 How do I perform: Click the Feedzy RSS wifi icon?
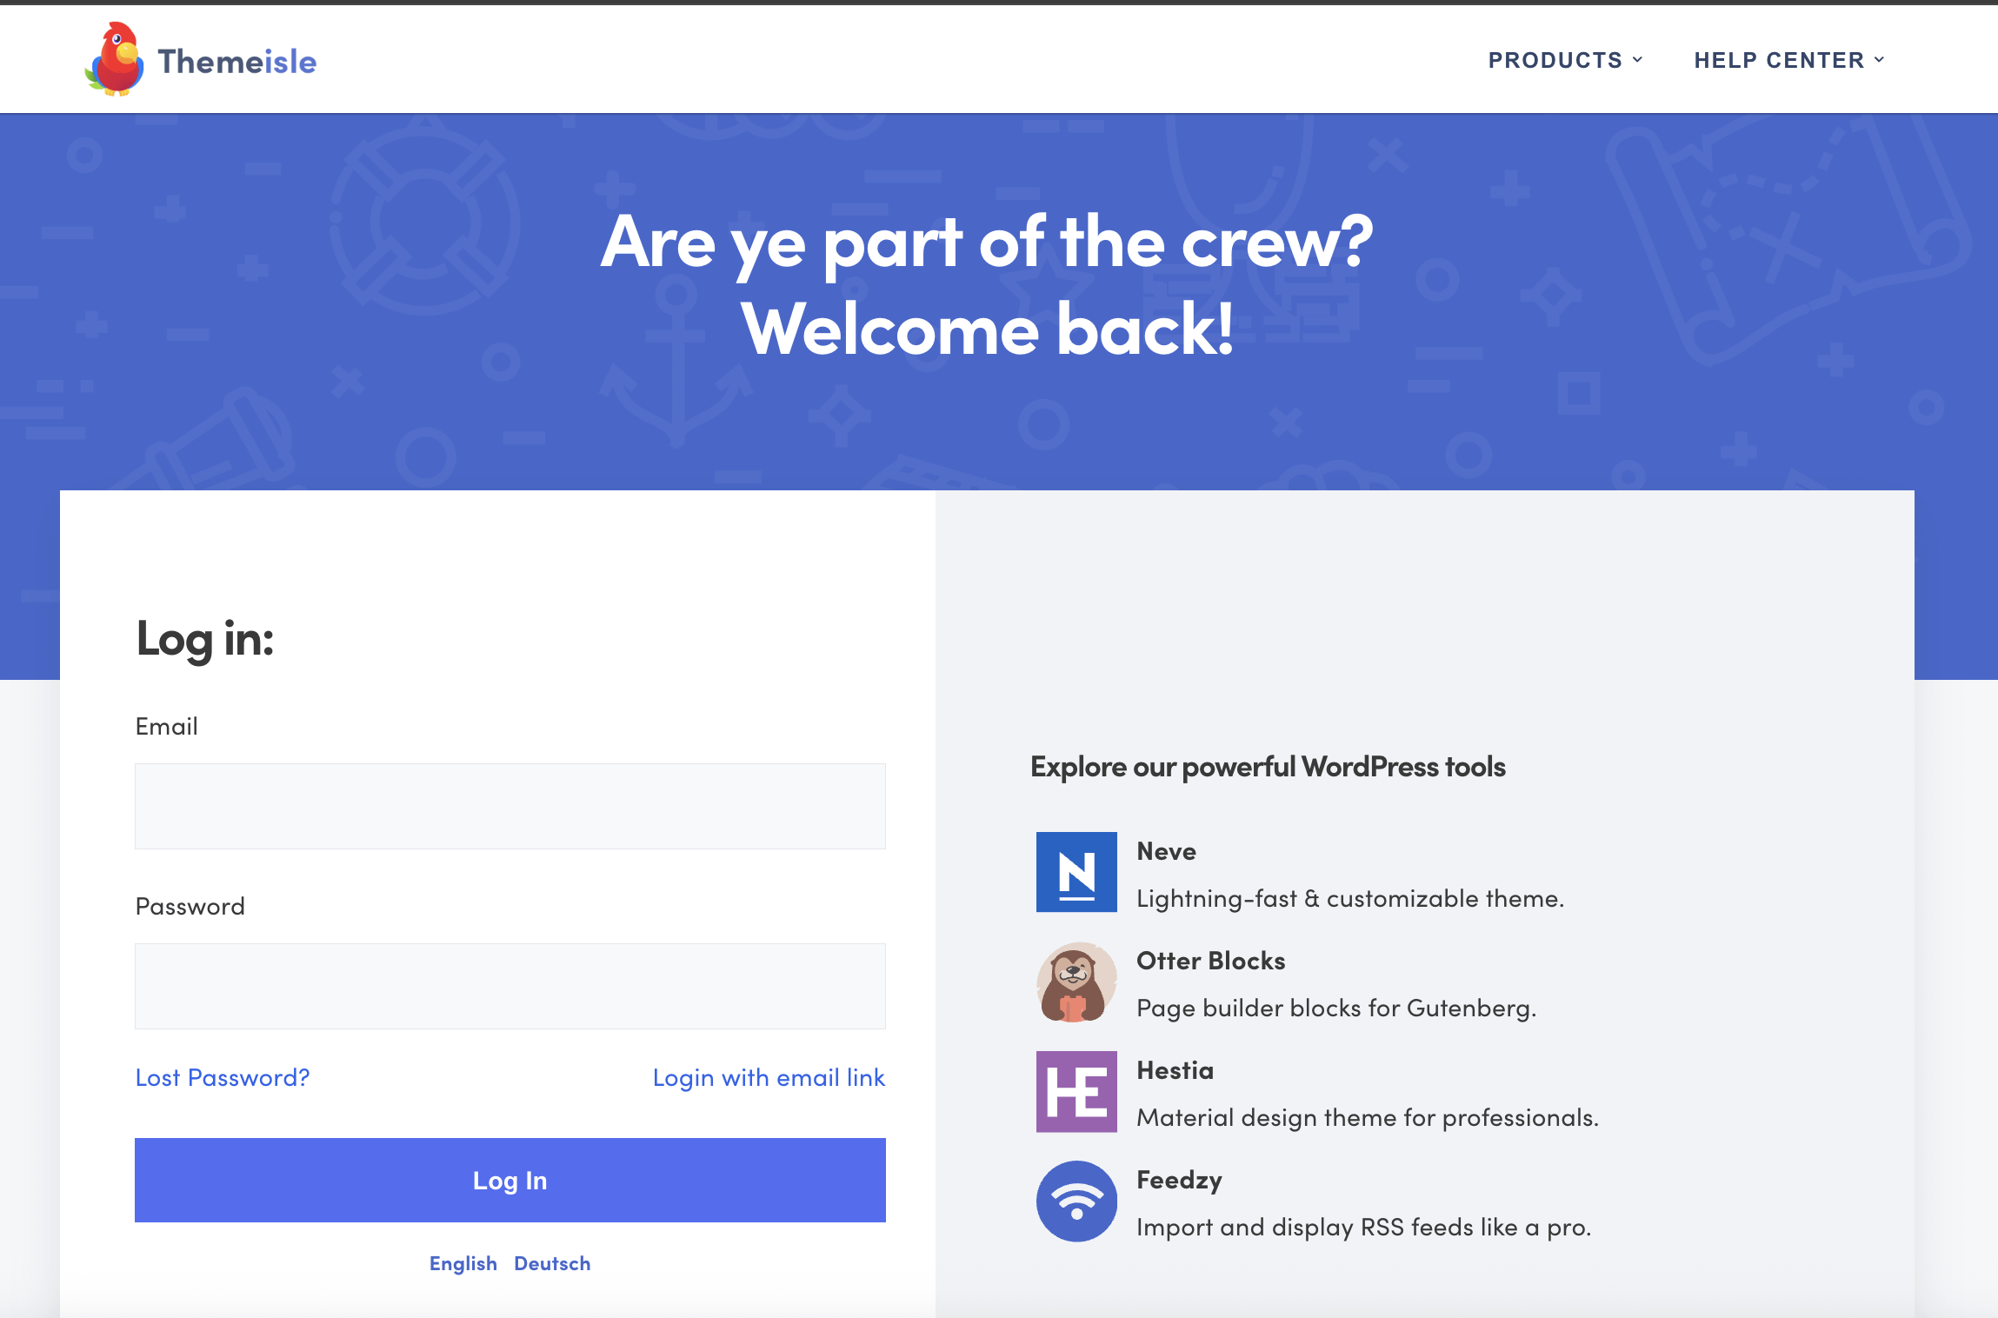(x=1076, y=1201)
